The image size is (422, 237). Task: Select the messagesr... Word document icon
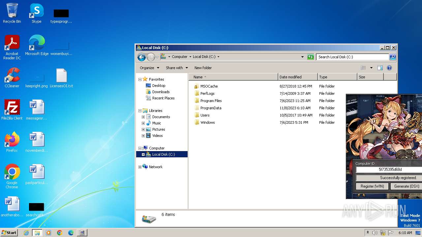point(37,110)
